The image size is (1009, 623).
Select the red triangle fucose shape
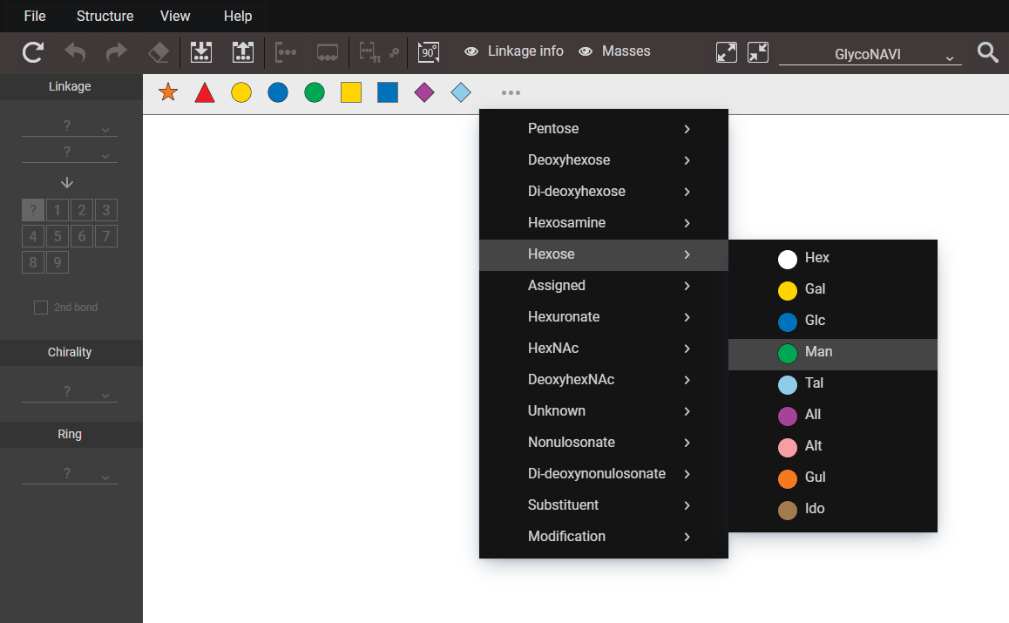pos(205,92)
